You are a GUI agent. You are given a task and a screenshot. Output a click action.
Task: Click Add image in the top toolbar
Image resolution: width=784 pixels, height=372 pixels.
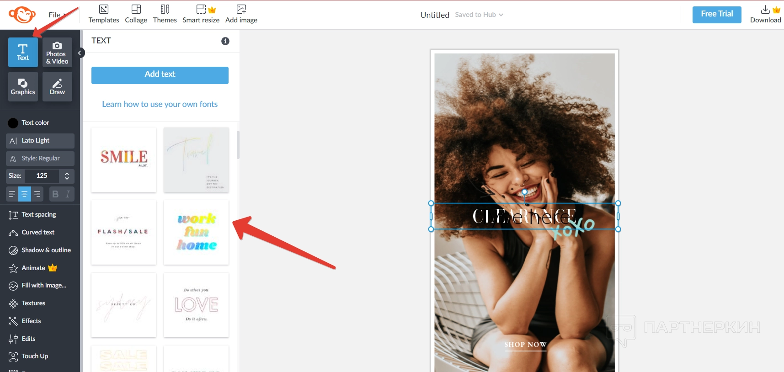coord(241,14)
